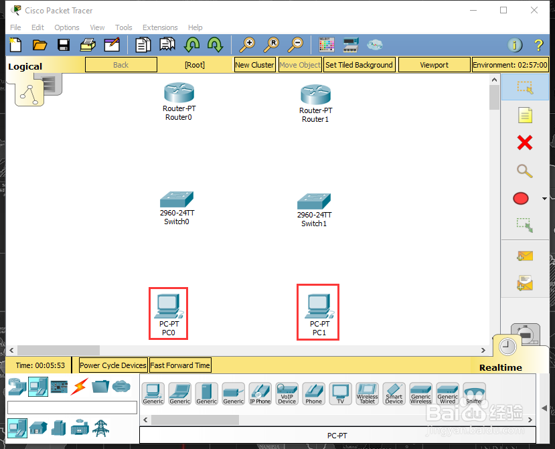Click the Zoom Reset magnifier icon
This screenshot has width=555, height=449.
[271, 45]
